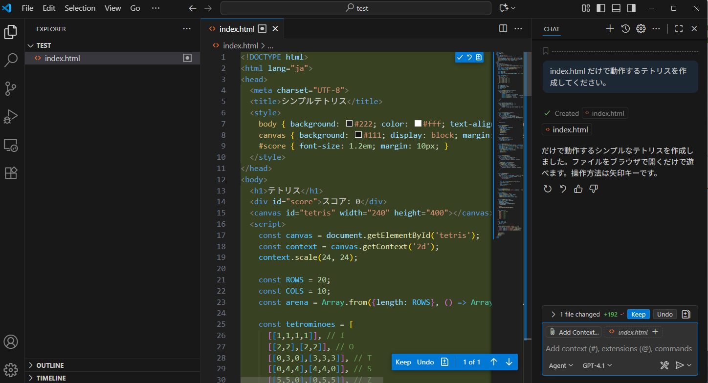The height and width of the screenshot is (383, 708).
Task: Open Remote Explorer in the activity bar
Action: pos(11,145)
